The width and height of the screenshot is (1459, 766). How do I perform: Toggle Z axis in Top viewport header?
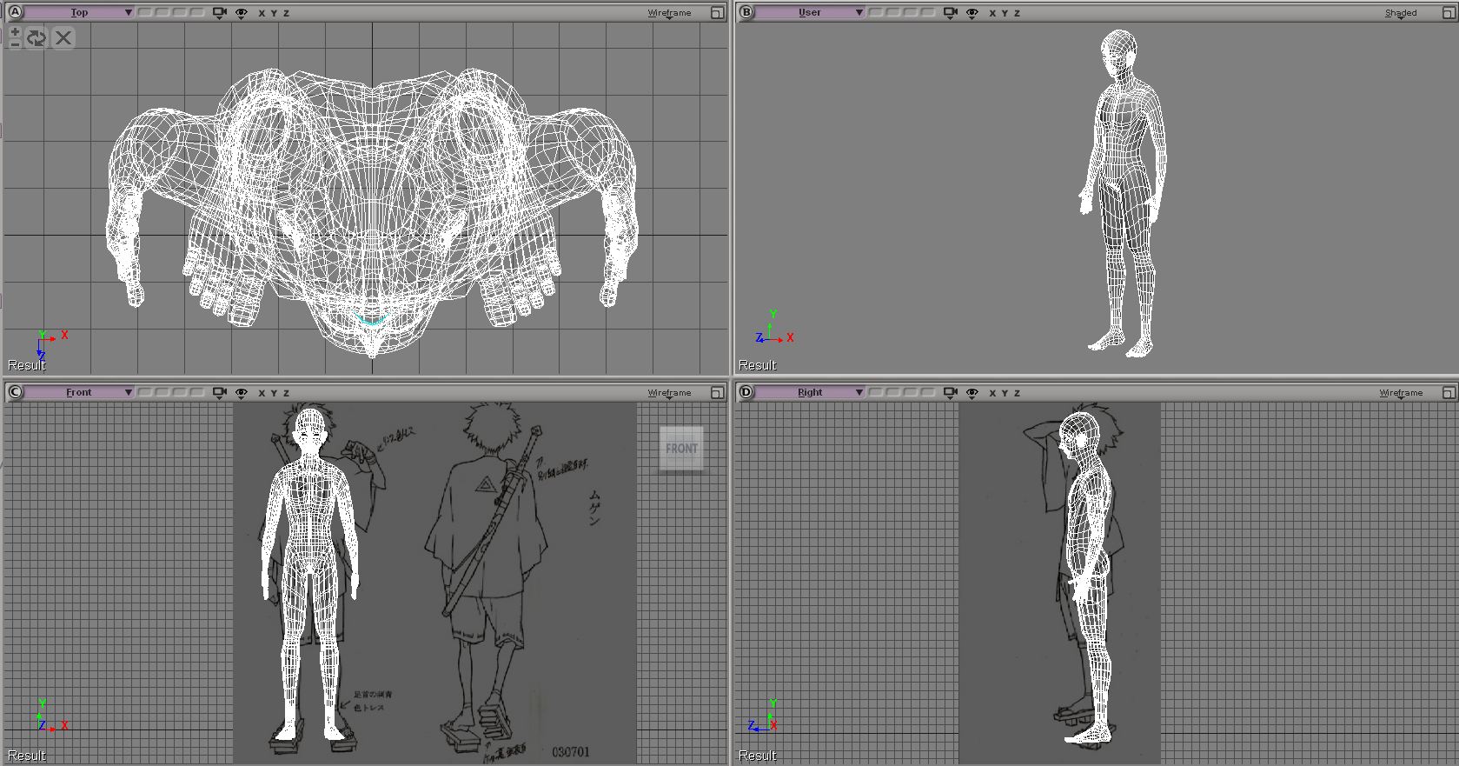(x=286, y=14)
